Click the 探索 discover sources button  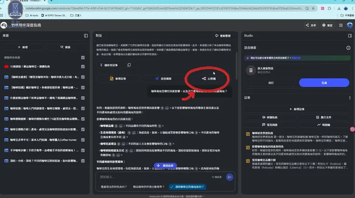coord(65,47)
